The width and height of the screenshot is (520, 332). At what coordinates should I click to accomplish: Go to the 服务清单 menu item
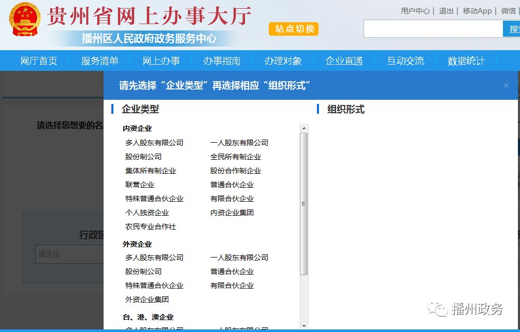pos(100,61)
